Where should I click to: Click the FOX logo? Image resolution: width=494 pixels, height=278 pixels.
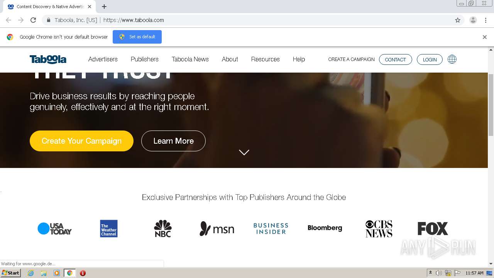point(433,229)
